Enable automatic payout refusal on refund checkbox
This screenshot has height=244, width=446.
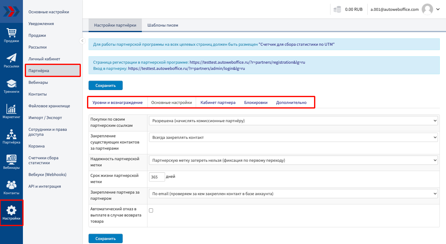click(x=151, y=211)
